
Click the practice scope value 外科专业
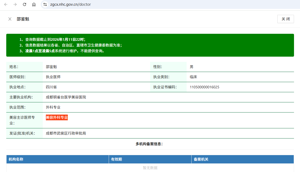point(53,107)
